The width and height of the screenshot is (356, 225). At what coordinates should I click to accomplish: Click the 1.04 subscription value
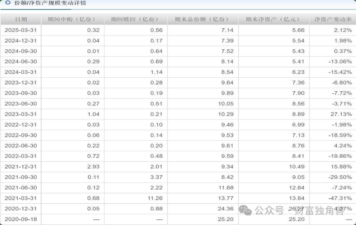tap(93, 114)
